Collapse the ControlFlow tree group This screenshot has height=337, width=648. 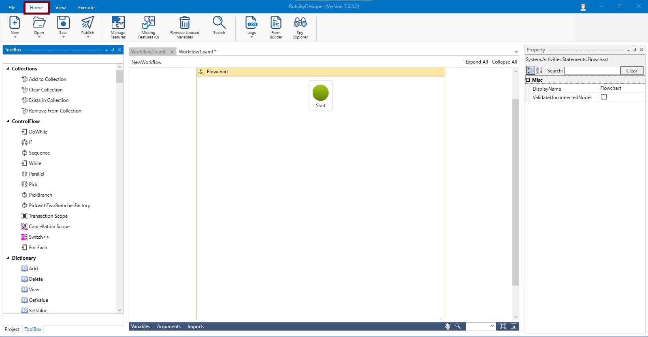tap(8, 121)
